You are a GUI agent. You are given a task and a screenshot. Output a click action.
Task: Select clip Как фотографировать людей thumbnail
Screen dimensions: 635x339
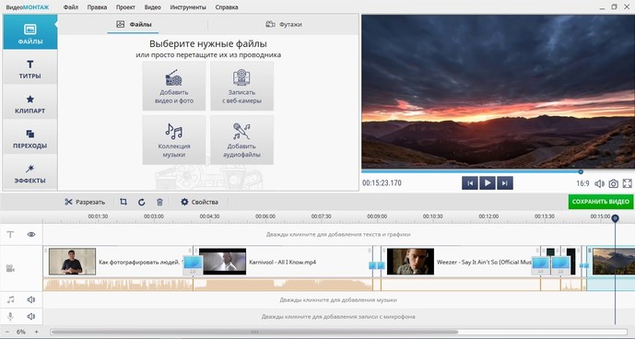(72, 262)
